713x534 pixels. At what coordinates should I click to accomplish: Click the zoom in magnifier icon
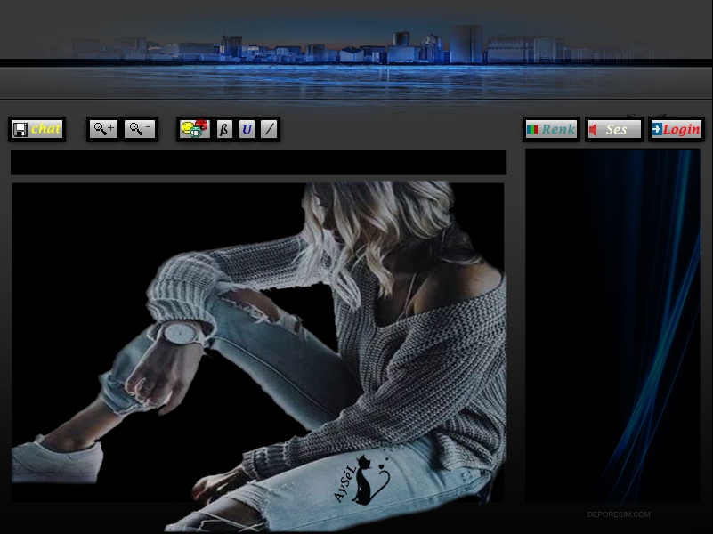pyautogui.click(x=103, y=129)
